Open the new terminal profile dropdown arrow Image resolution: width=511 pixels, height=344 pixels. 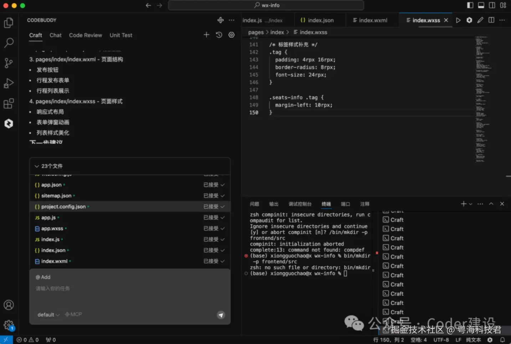tap(471, 204)
